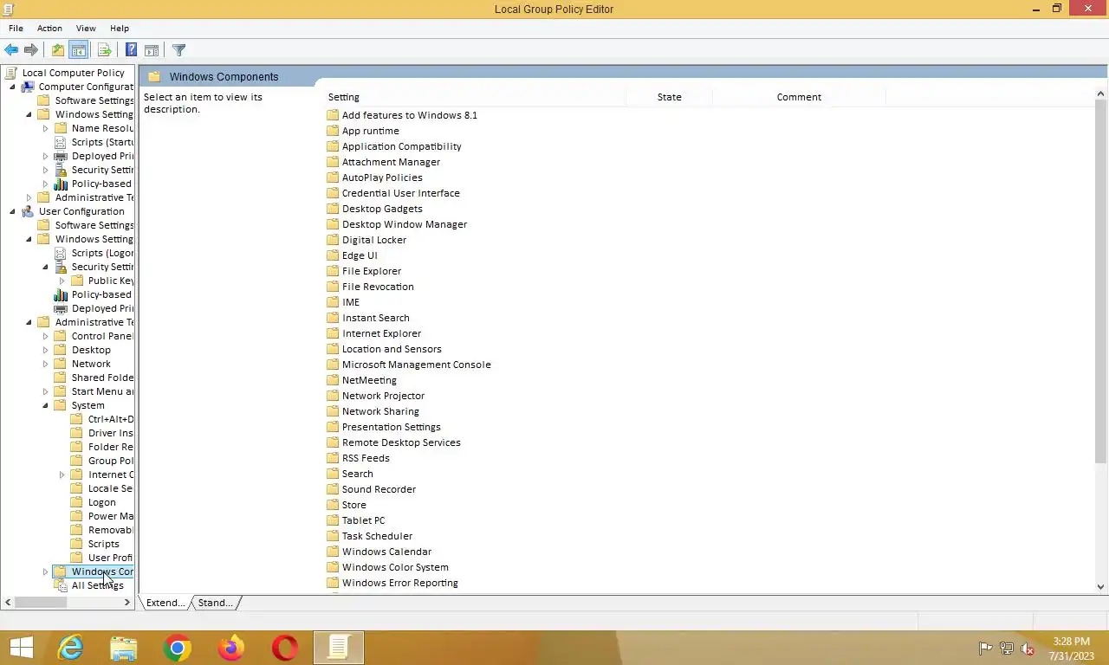Click the Scripts (Logon) scroll icon

tap(61, 253)
